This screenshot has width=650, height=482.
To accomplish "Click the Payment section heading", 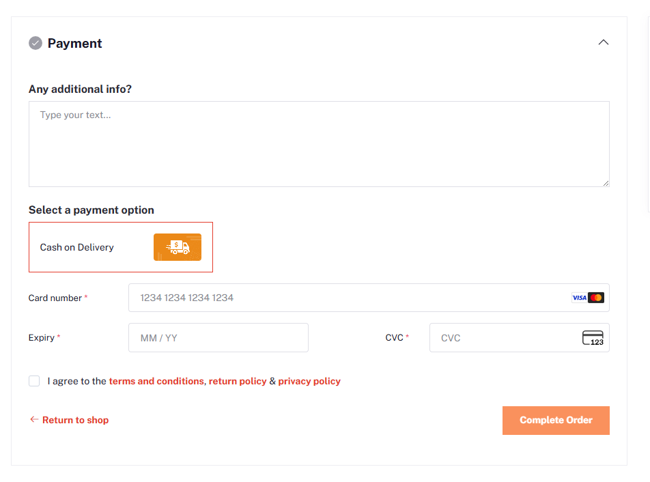I will coord(74,44).
